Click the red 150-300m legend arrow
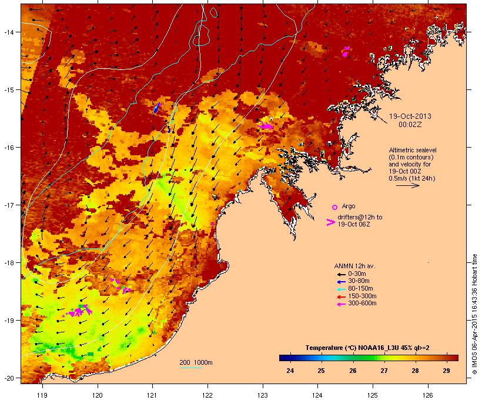 (342, 297)
